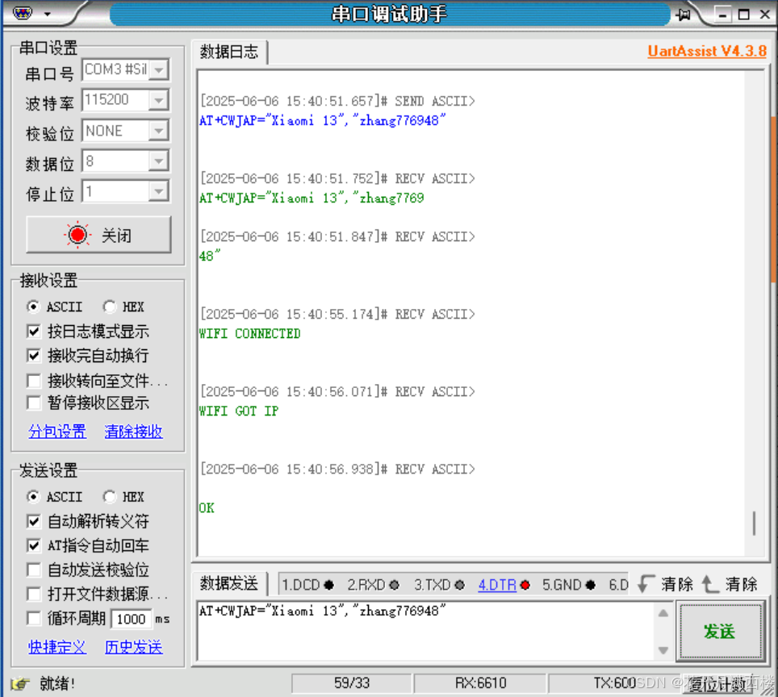The image size is (778, 697).
Task: Switch to the 数据日志 tab
Action: click(229, 52)
